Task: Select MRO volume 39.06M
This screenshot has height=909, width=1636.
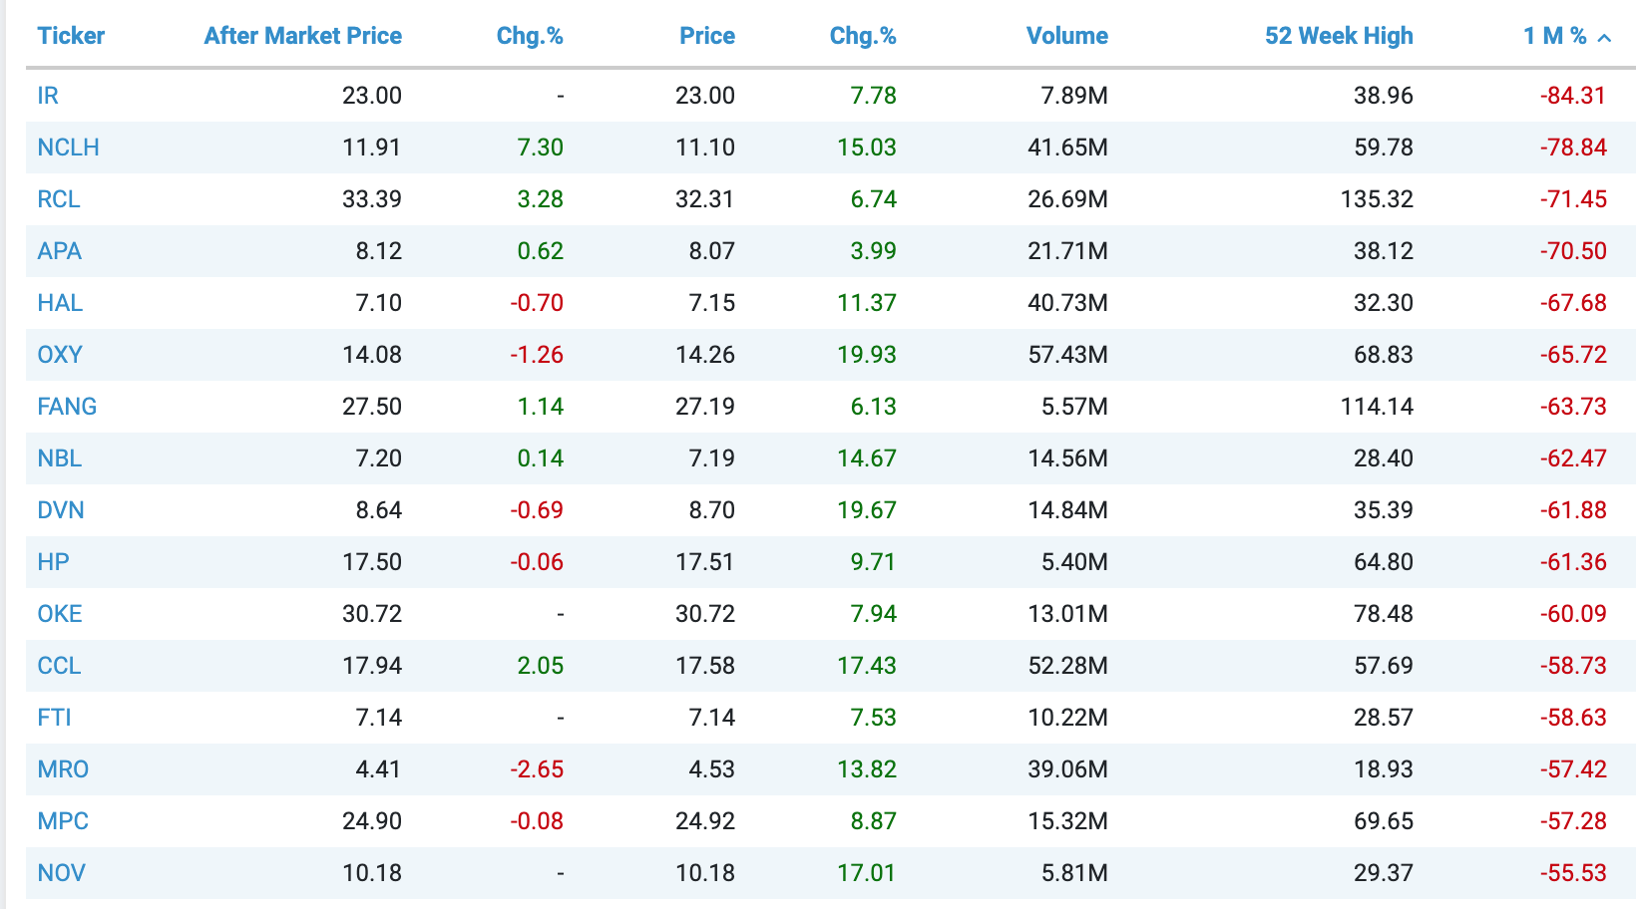Action: click(1067, 769)
